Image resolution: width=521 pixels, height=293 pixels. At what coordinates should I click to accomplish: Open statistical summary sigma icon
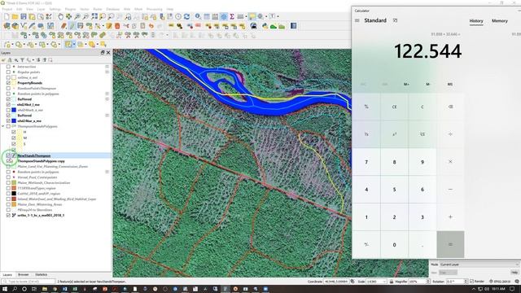(232, 16)
